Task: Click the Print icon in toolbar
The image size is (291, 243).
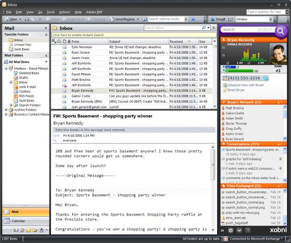Action: point(27,19)
